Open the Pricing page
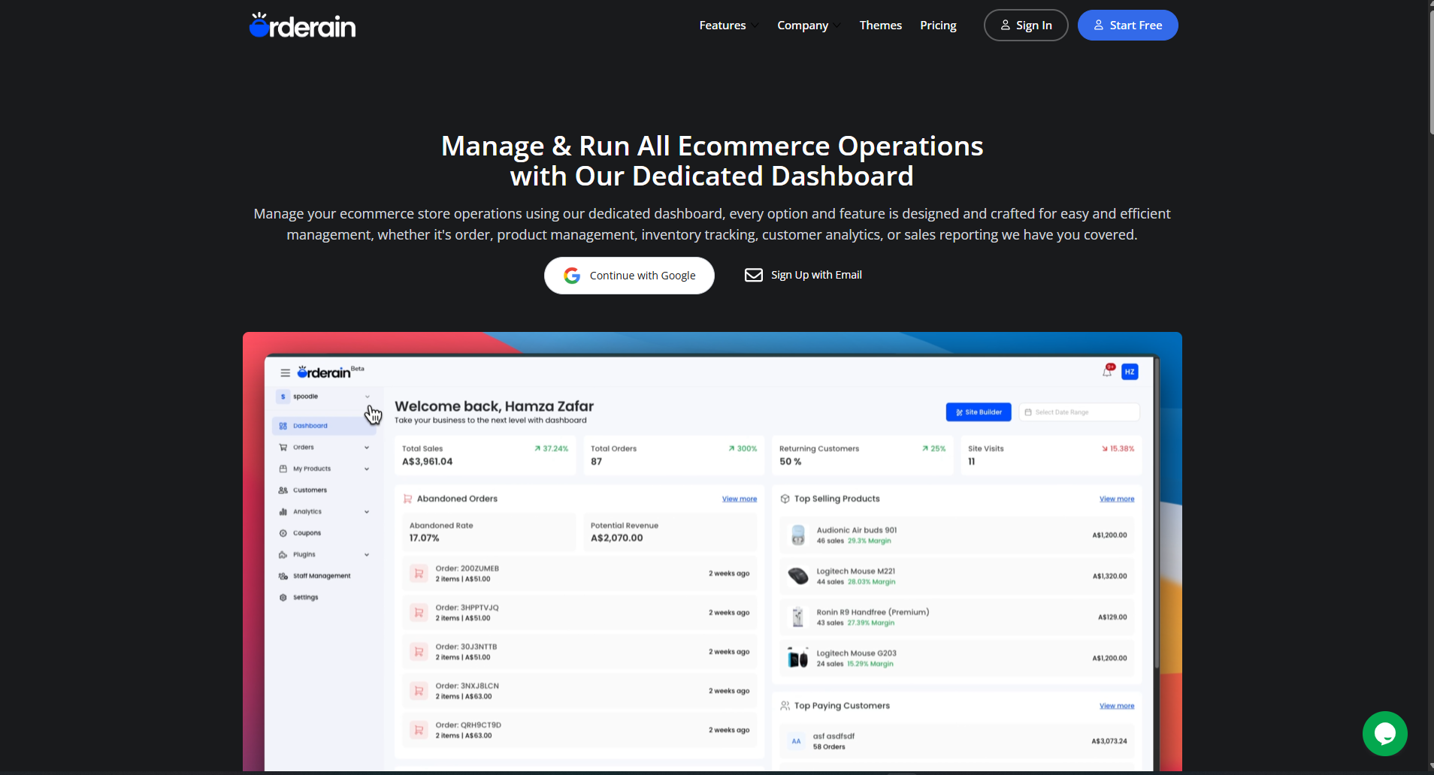The height and width of the screenshot is (775, 1434). (x=938, y=26)
